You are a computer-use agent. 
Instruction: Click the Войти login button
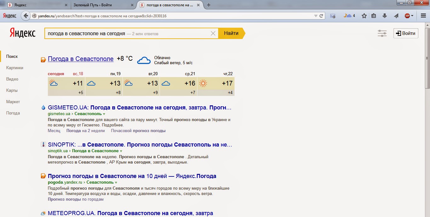pyautogui.click(x=406, y=33)
